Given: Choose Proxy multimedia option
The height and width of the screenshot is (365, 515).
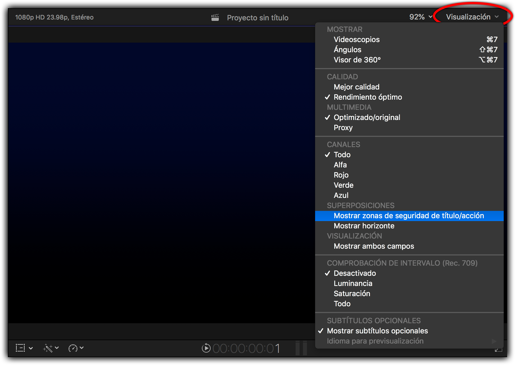Looking at the screenshot, I should 343,128.
